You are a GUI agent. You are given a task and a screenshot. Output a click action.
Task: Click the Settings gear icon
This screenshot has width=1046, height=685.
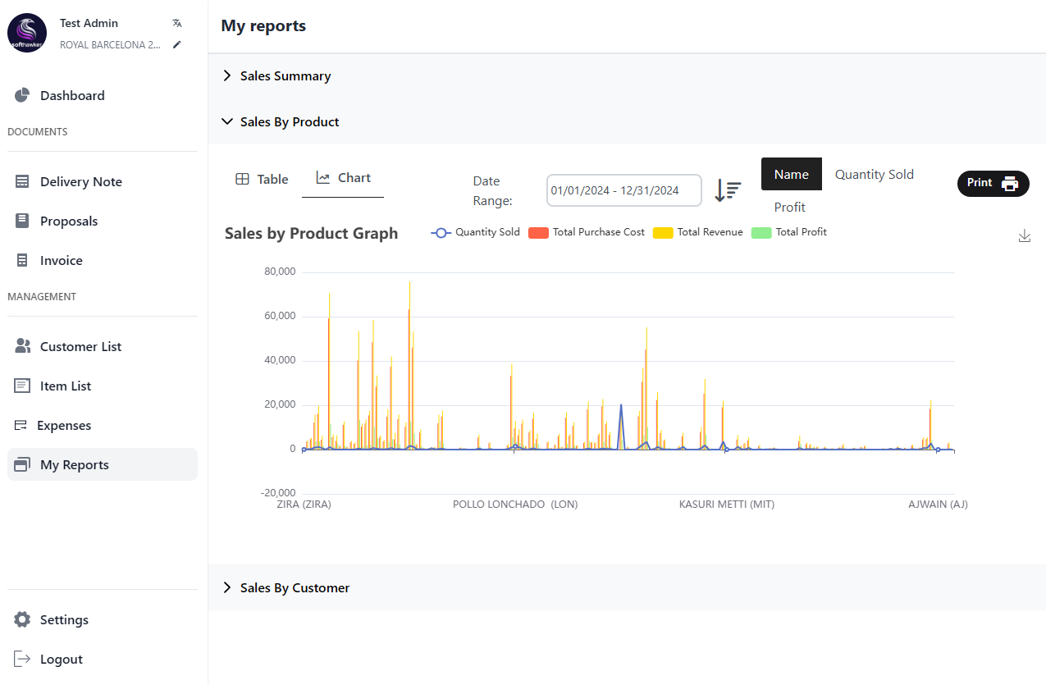(22, 620)
